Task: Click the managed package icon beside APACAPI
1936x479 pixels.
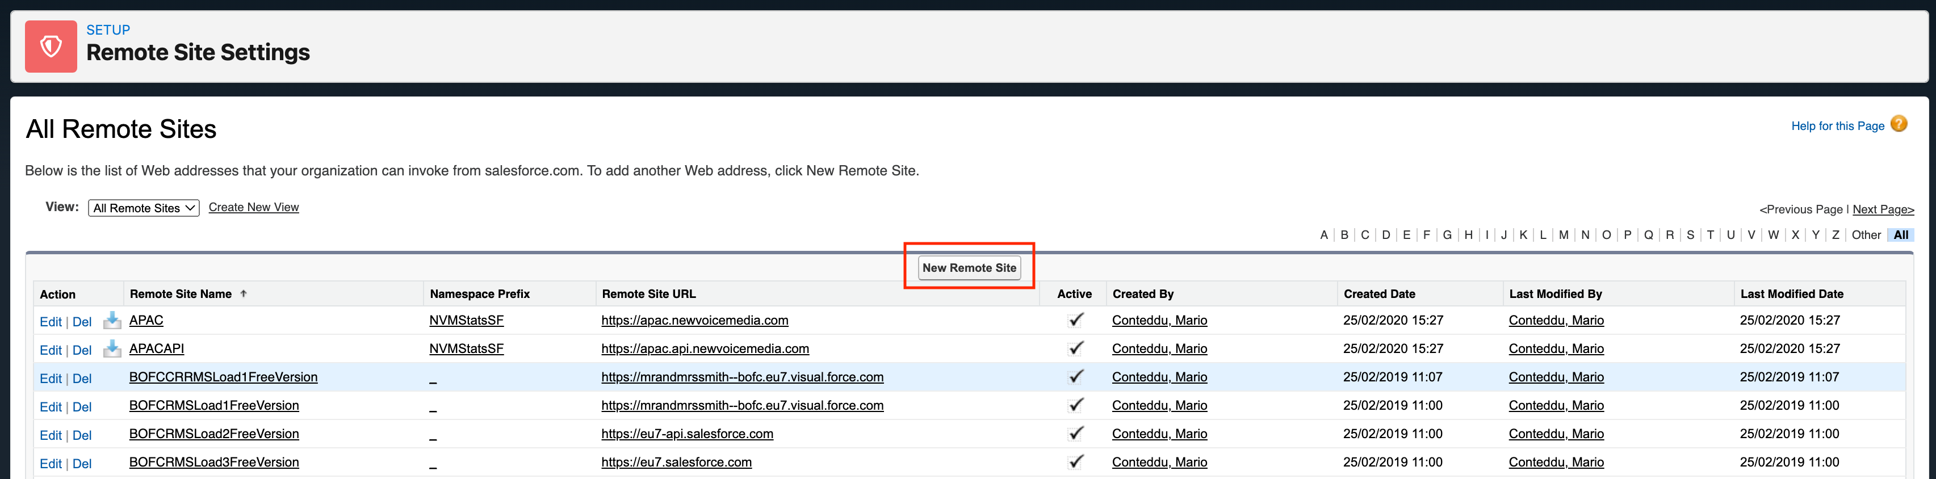Action: click(112, 349)
